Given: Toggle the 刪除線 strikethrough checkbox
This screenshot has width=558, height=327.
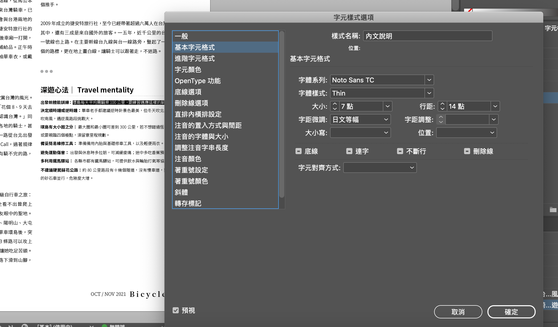Looking at the screenshot, I should [x=467, y=151].
